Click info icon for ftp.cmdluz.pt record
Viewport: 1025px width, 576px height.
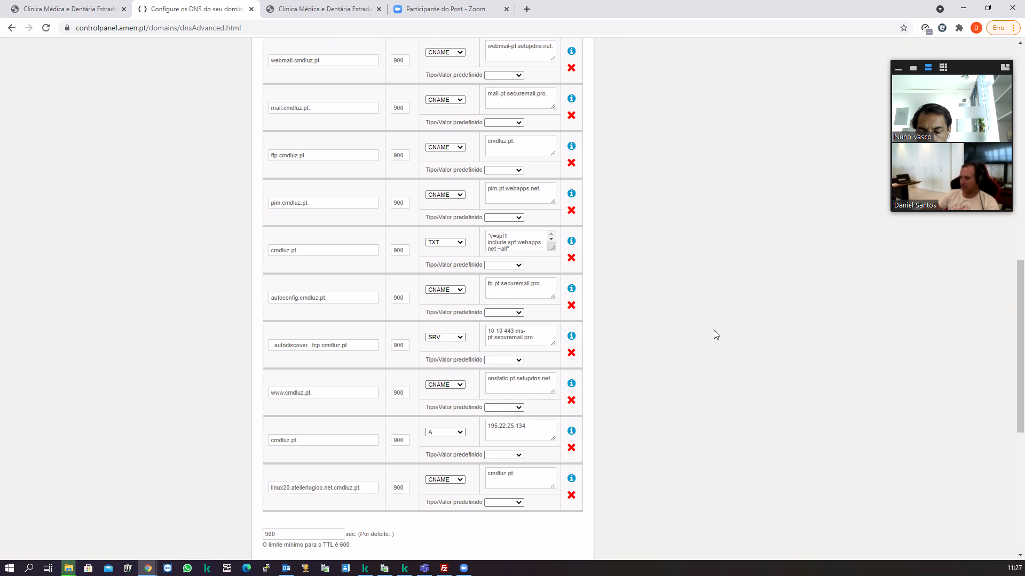[571, 146]
